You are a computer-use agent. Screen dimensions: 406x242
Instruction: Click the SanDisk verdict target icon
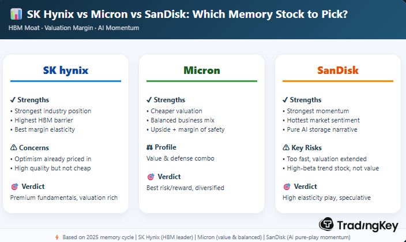(x=286, y=187)
